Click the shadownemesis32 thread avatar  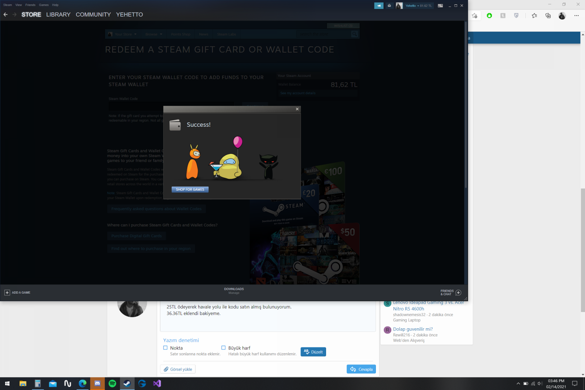point(387,304)
